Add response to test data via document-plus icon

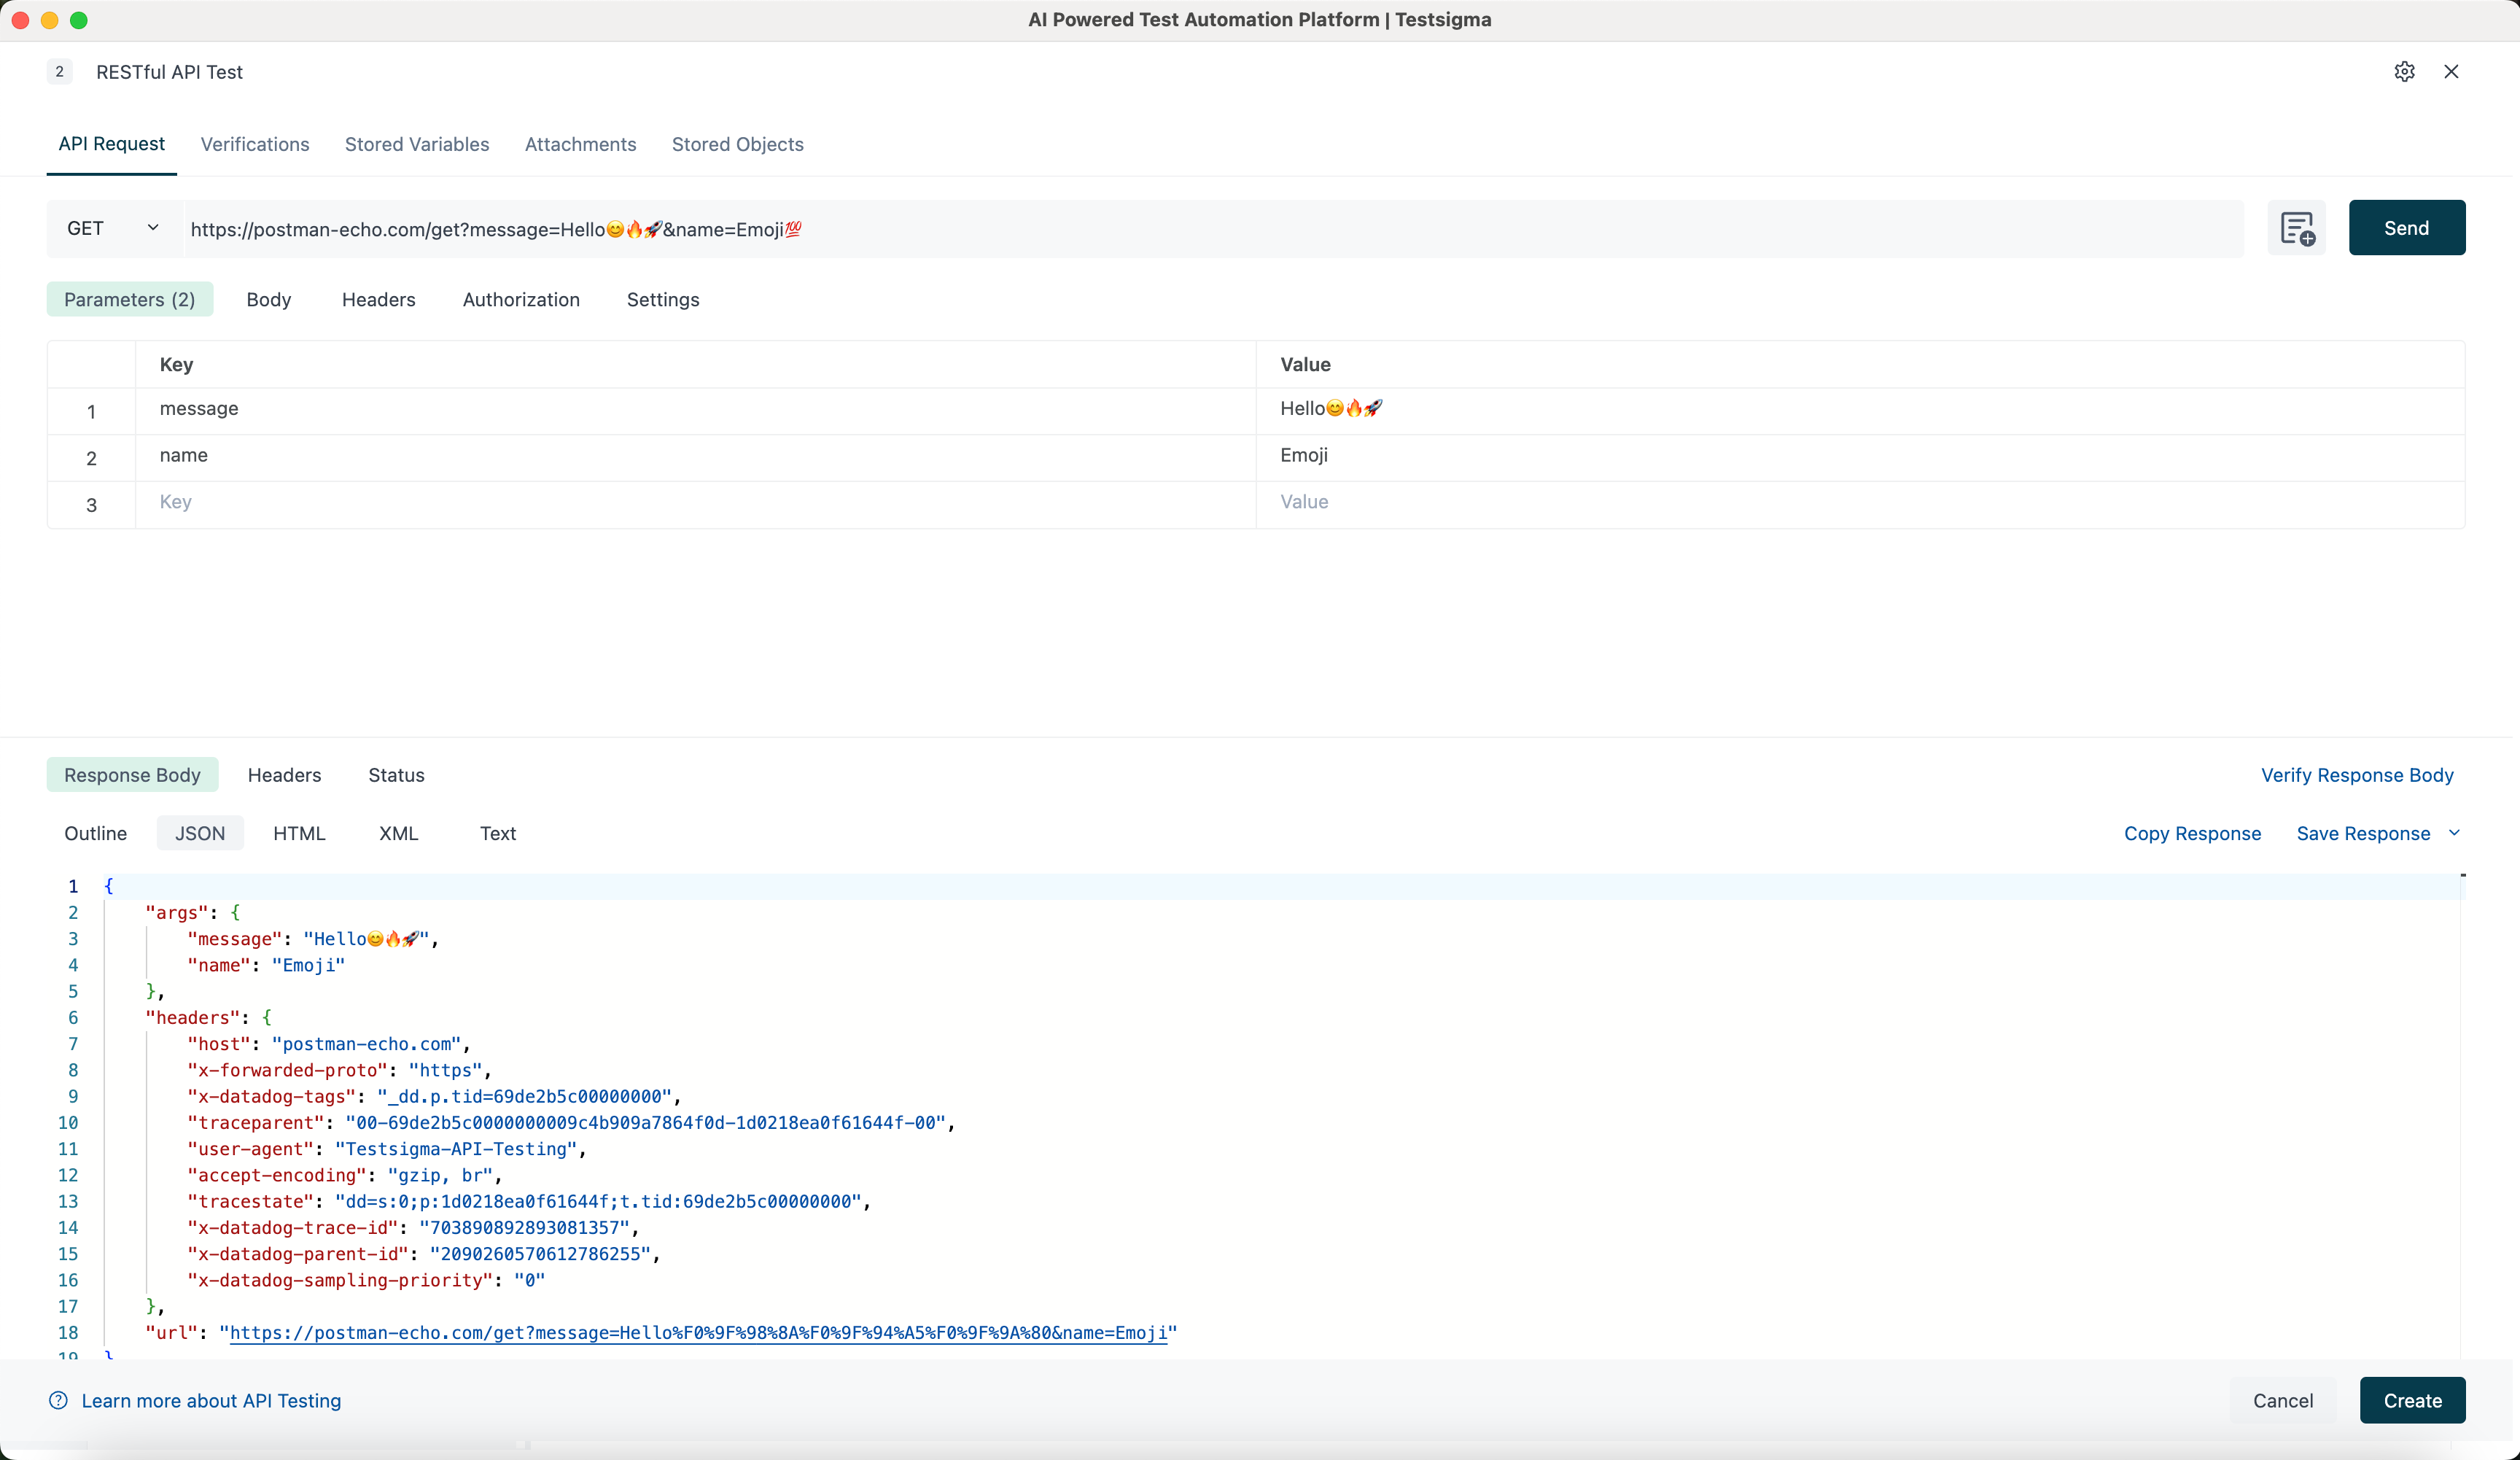pos(2296,228)
